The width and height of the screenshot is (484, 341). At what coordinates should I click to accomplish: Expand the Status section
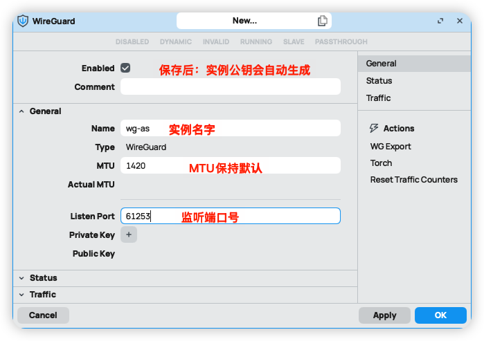(x=21, y=278)
